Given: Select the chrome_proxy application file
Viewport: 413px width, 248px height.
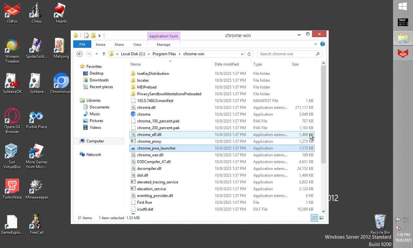Looking at the screenshot, I should click(x=222, y=141).
